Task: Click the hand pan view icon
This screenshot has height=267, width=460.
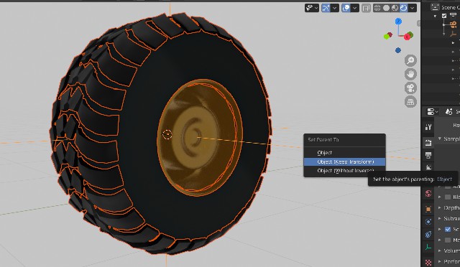Action: point(410,74)
